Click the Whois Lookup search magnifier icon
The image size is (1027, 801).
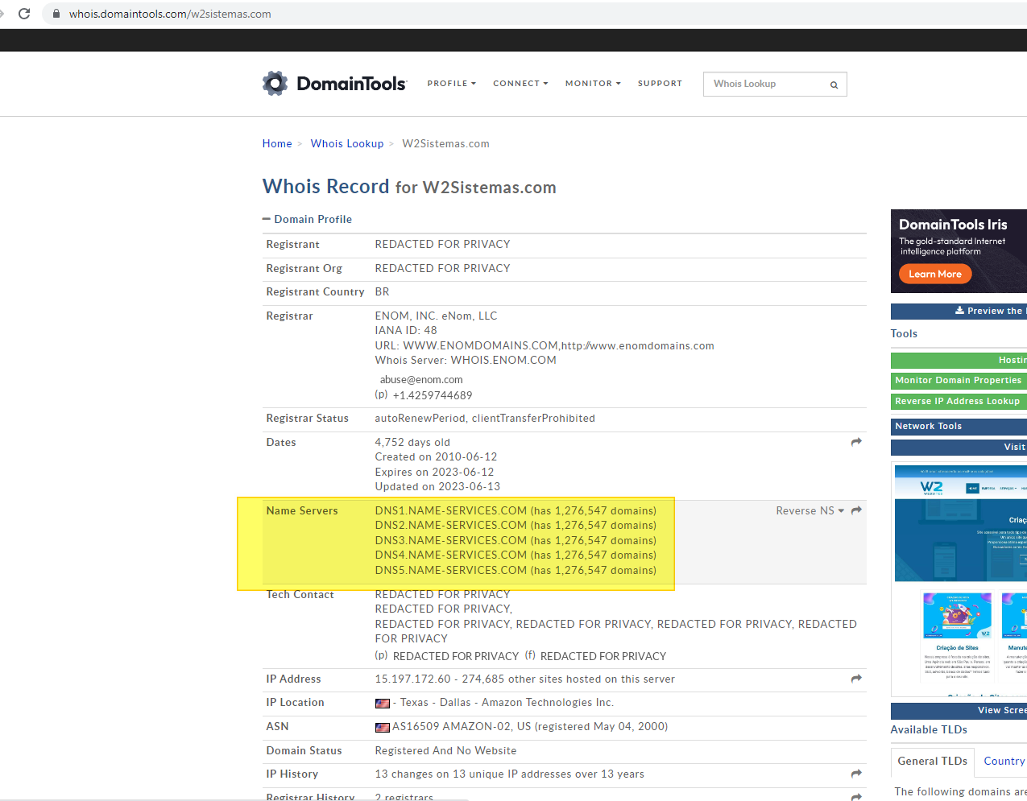834,85
